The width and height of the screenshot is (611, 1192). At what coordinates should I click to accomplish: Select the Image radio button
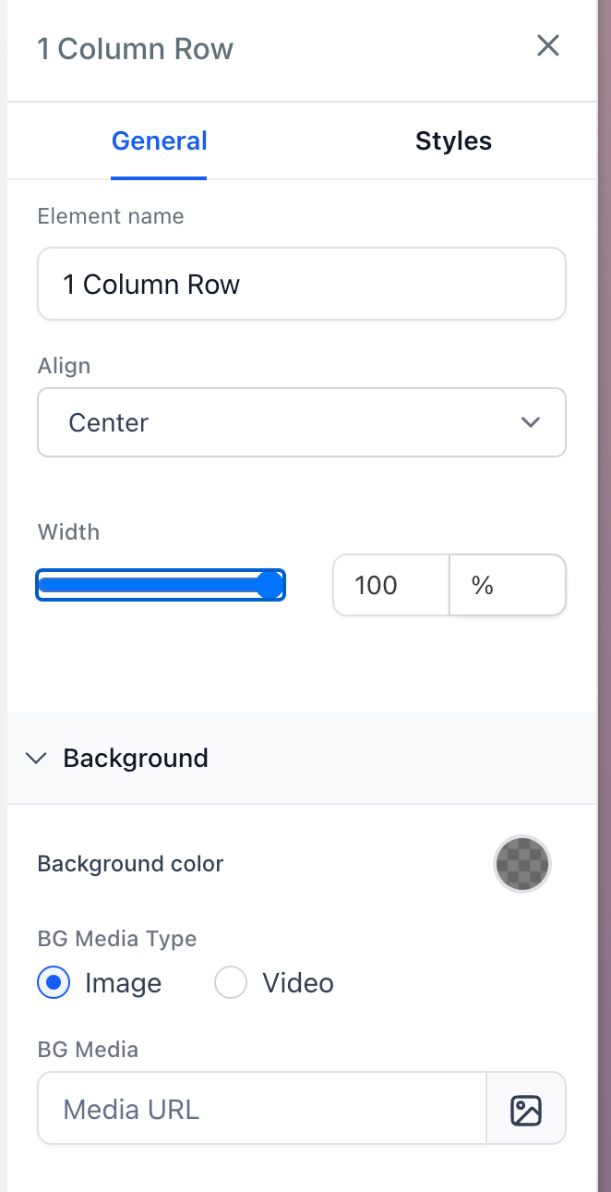(x=54, y=983)
